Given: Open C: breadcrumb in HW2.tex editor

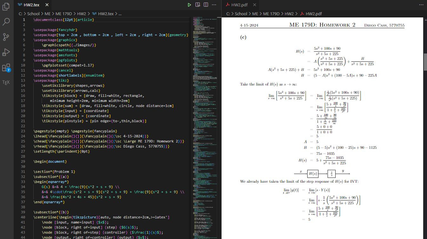Looking at the screenshot, I should 20,14.
